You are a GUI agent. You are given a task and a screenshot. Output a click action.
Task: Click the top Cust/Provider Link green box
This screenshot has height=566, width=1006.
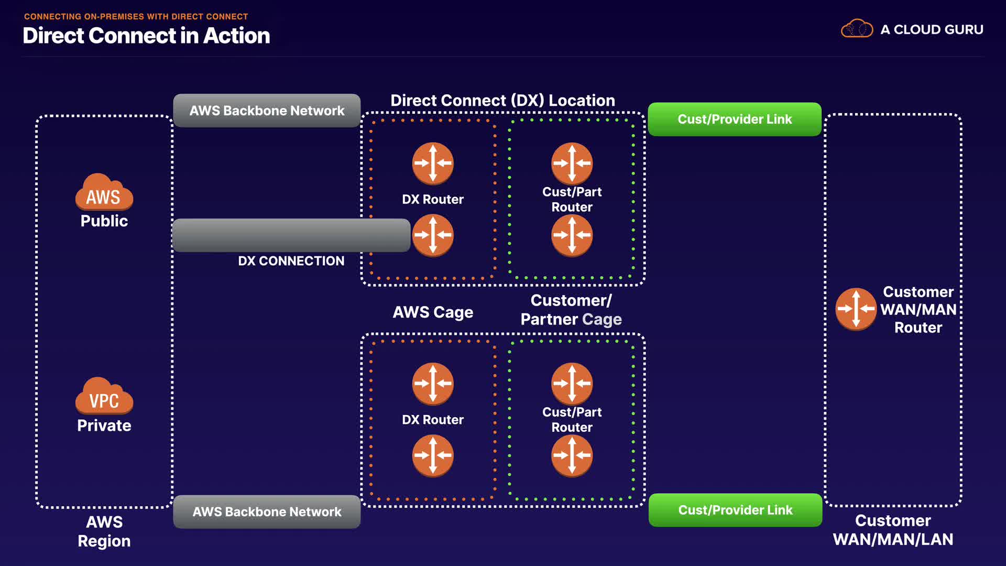(x=735, y=119)
